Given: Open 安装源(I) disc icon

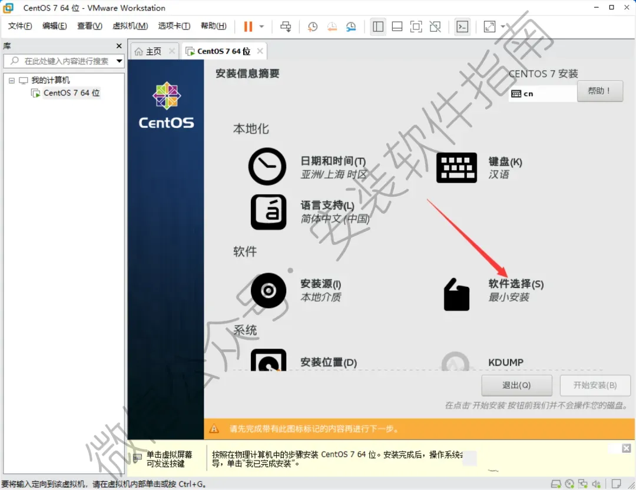Looking at the screenshot, I should (269, 290).
